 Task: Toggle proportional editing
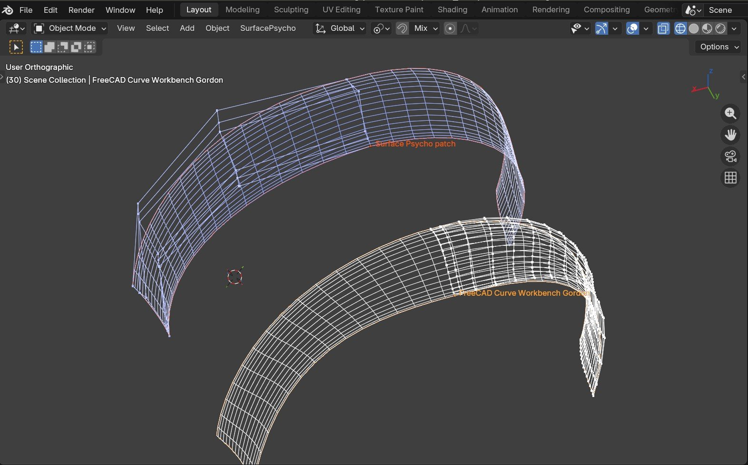pos(450,29)
